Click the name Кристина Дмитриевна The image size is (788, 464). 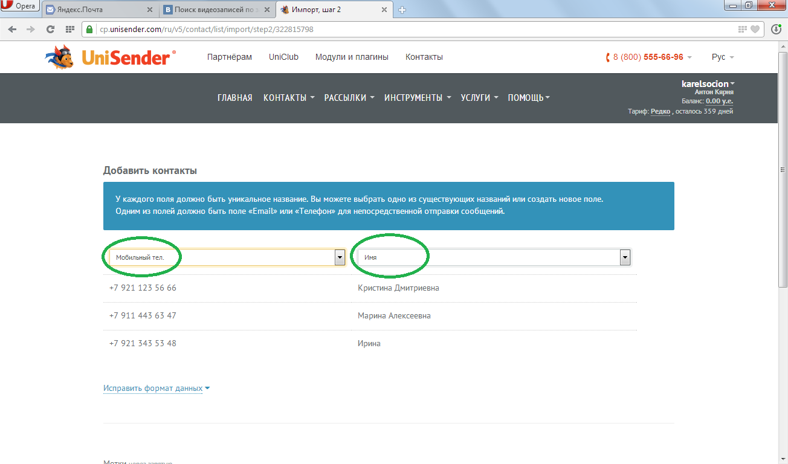pos(398,288)
